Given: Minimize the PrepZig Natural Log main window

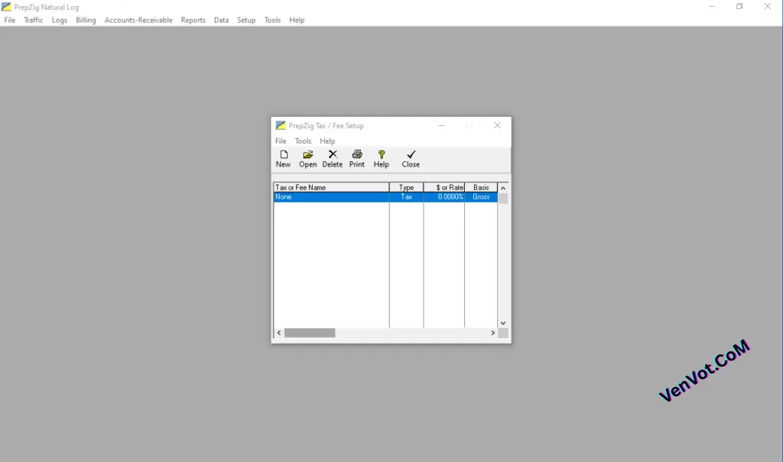Looking at the screenshot, I should pos(712,6).
